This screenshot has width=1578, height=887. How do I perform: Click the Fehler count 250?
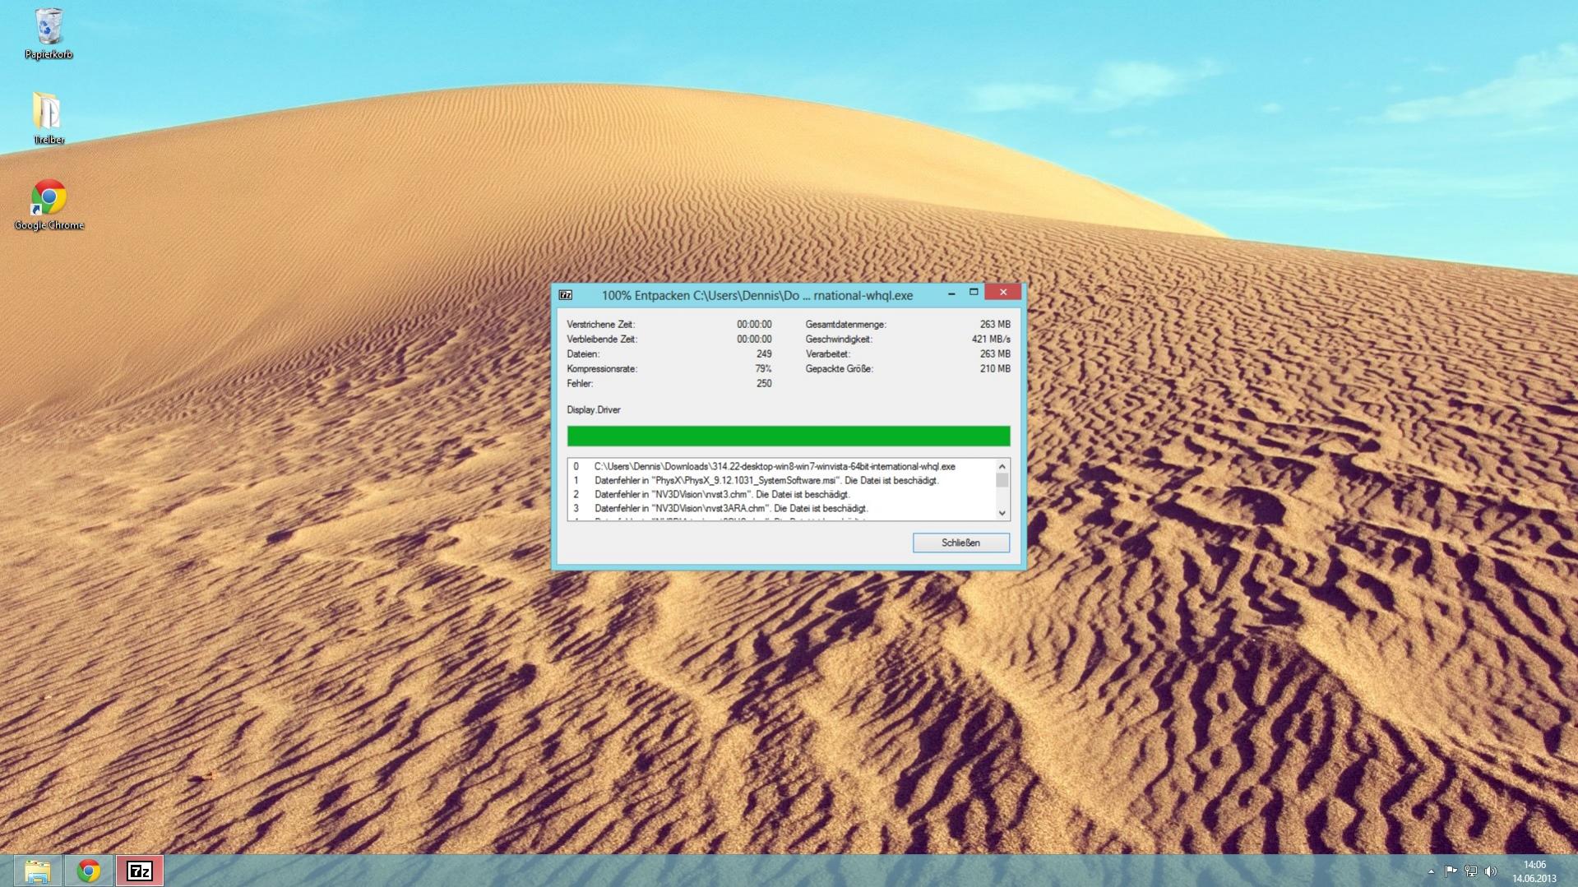[764, 383]
